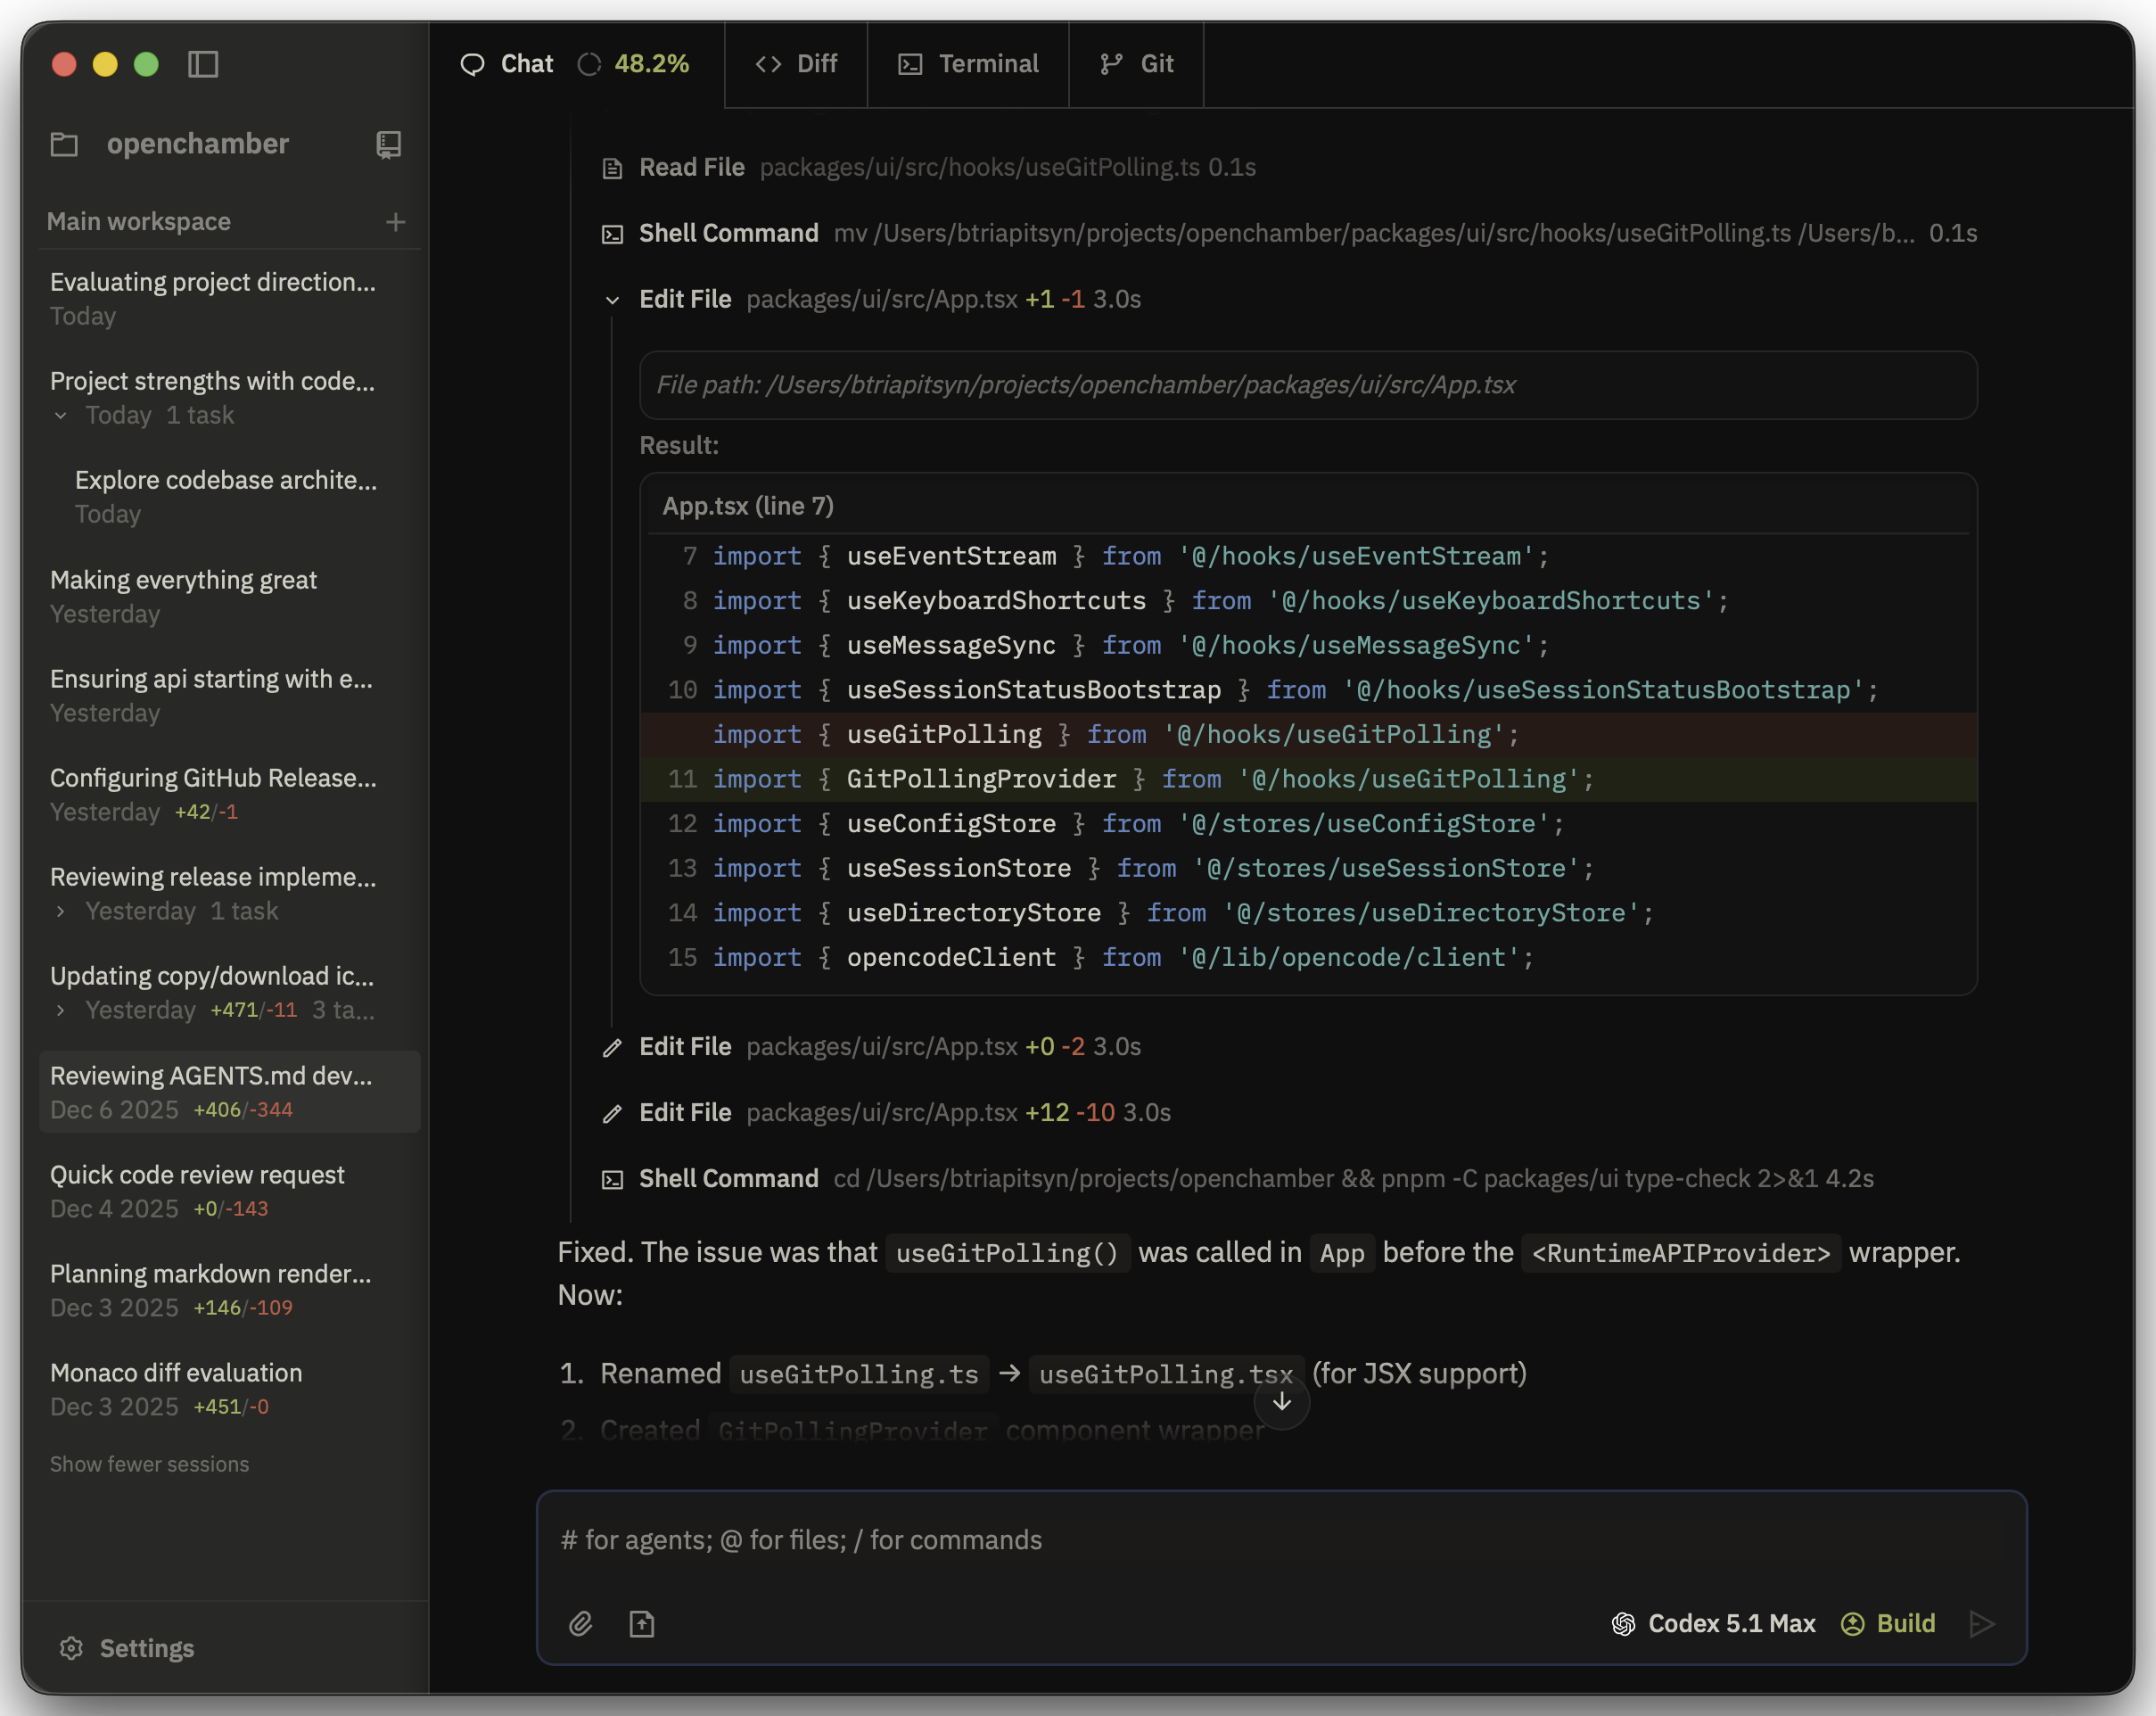This screenshot has width=2156, height=1716.
Task: Open the Terminal tab
Action: (x=968, y=64)
